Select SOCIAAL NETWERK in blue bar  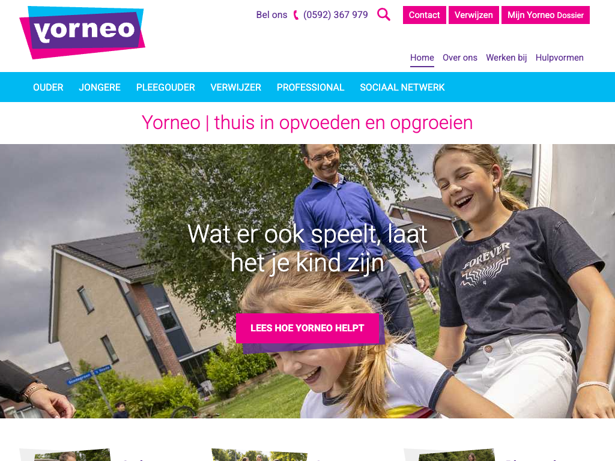[x=402, y=88]
